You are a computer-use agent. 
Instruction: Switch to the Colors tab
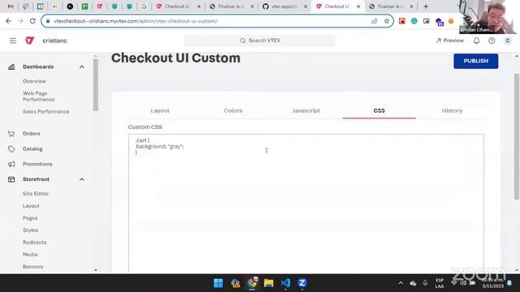pyautogui.click(x=233, y=110)
